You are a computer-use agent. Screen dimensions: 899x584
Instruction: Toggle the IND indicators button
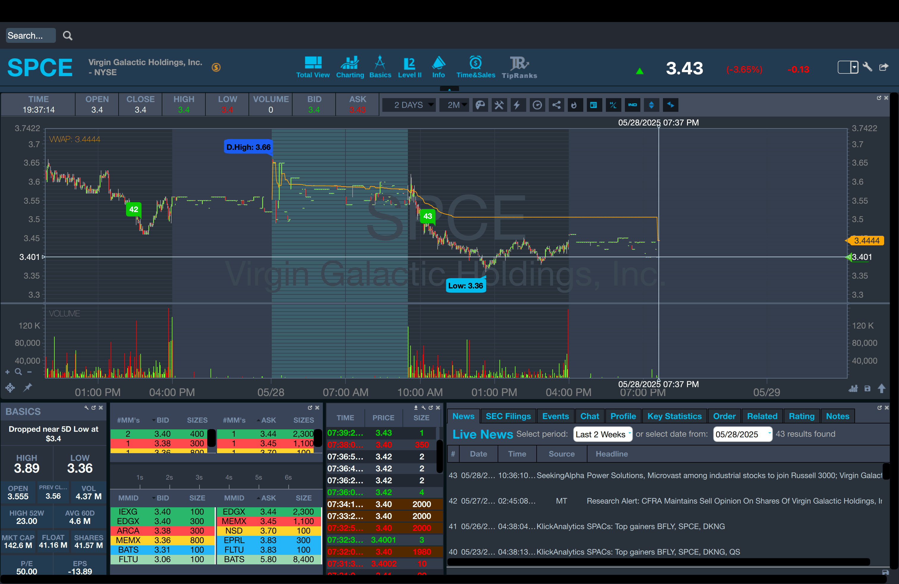[632, 105]
